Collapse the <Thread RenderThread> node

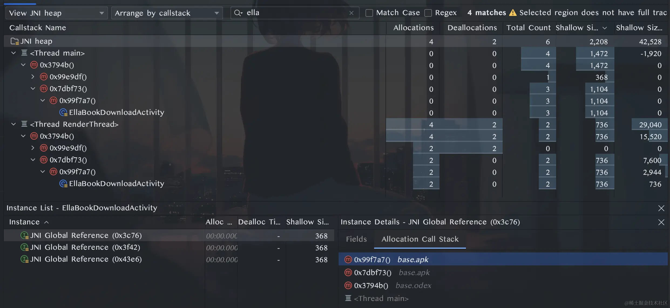point(13,124)
